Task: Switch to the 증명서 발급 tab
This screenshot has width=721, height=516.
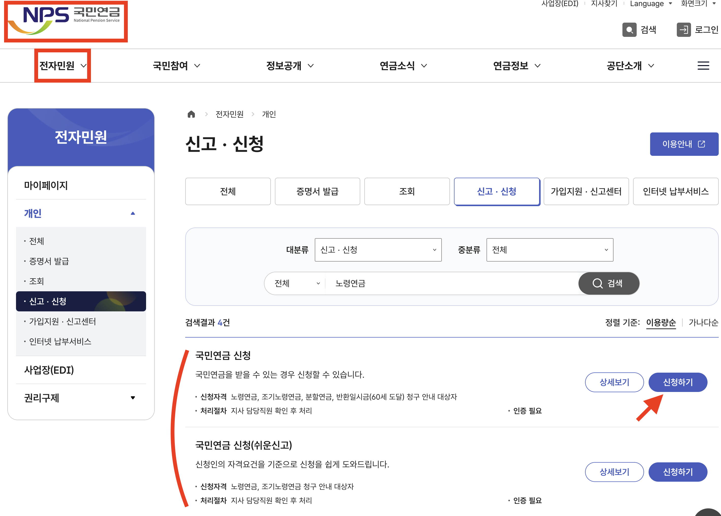Action: click(317, 191)
